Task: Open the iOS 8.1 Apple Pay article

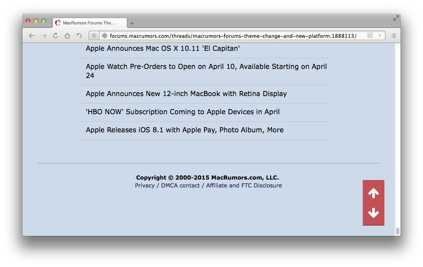Action: pyautogui.click(x=185, y=130)
